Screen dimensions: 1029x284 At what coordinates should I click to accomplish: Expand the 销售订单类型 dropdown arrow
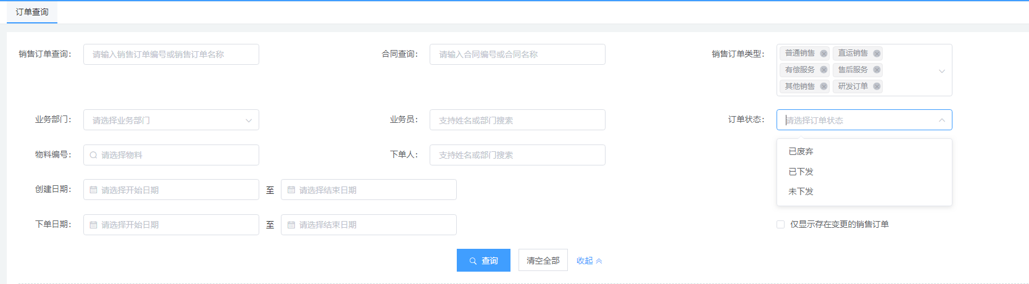point(941,71)
